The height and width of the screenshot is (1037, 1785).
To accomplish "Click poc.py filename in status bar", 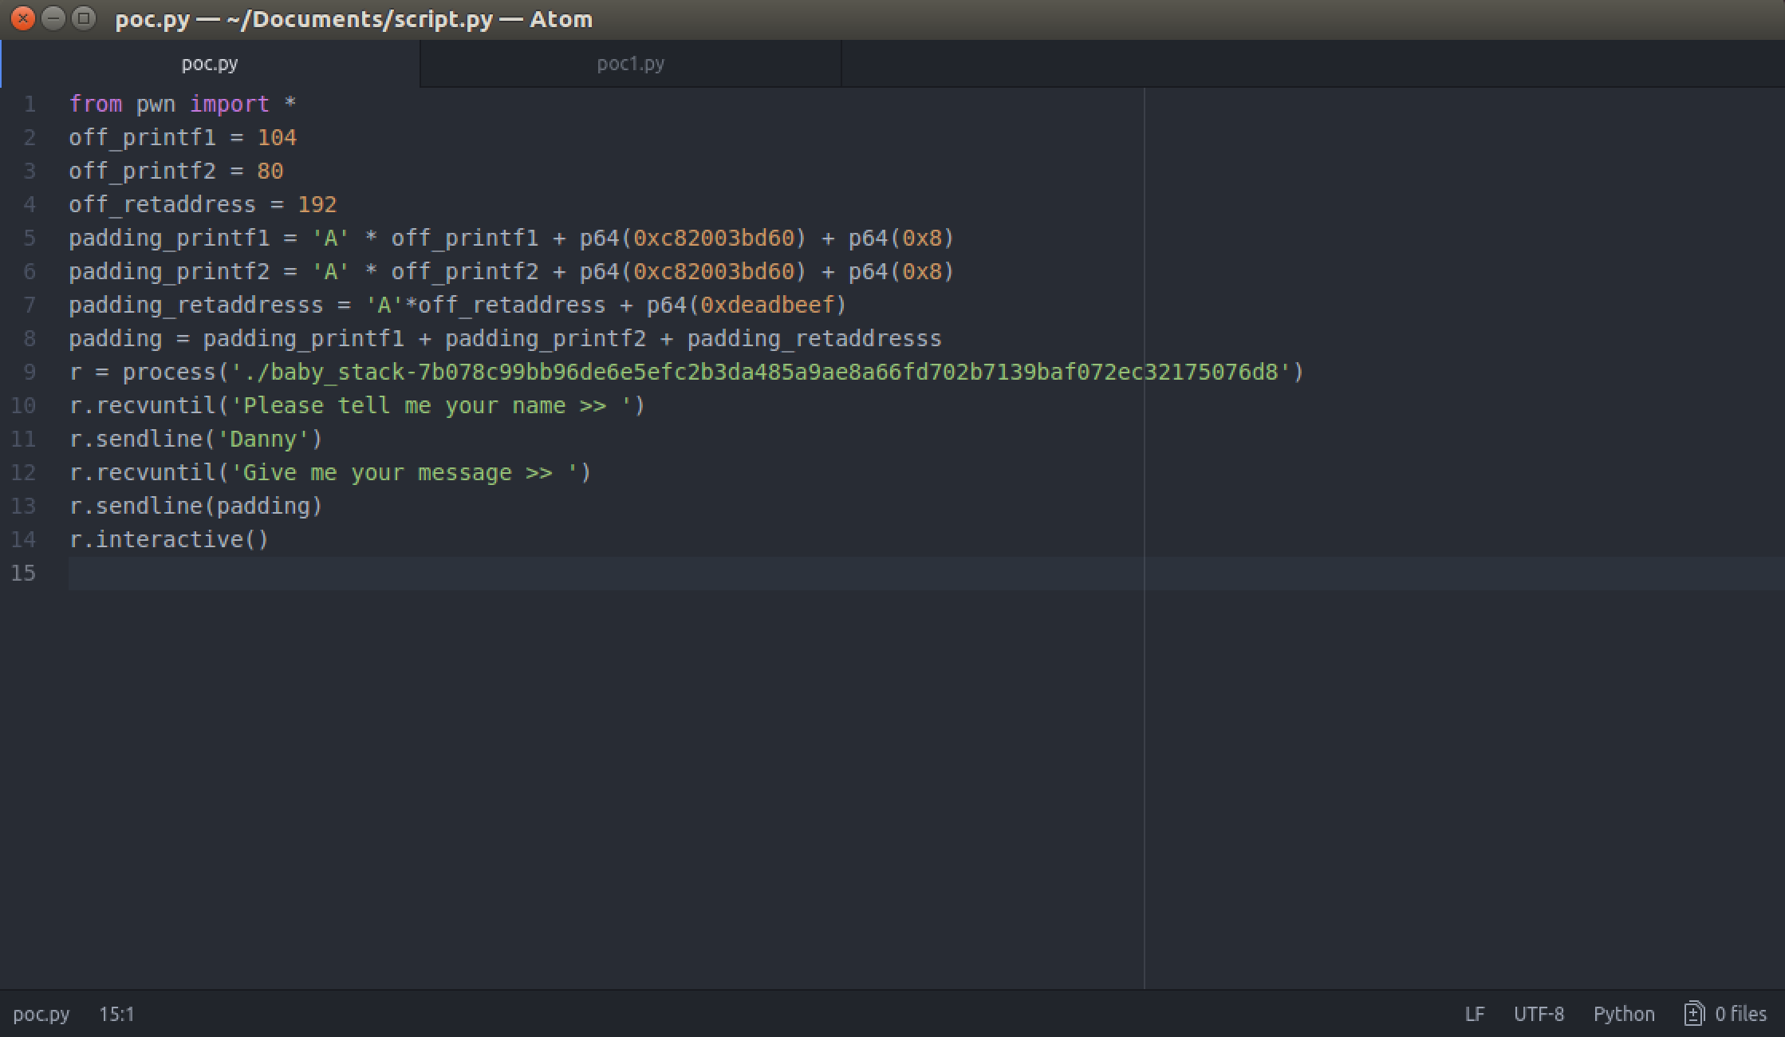I will [41, 1014].
